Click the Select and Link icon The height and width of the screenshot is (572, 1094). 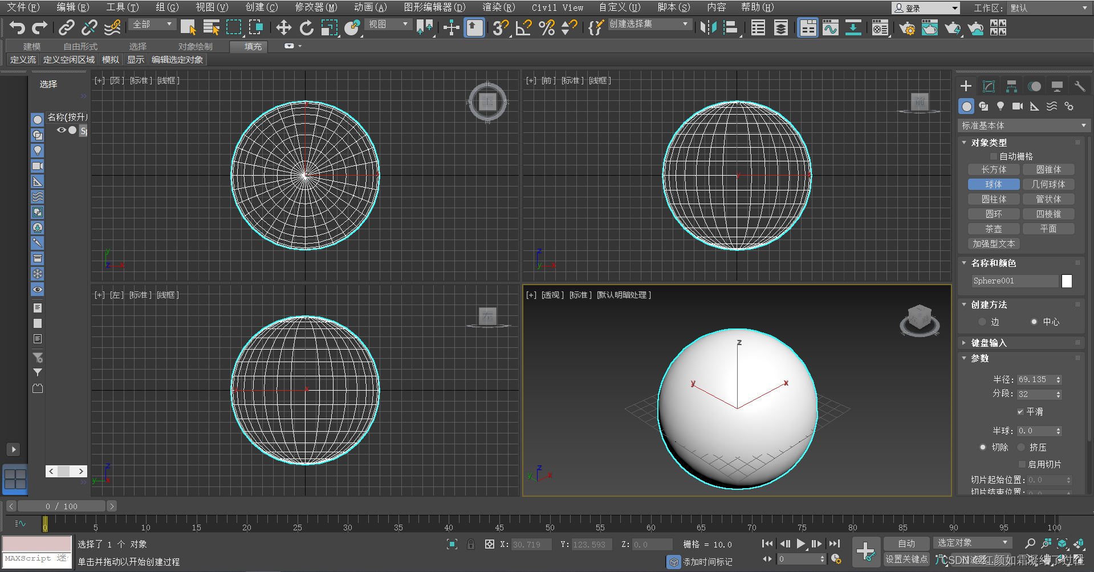pyautogui.click(x=67, y=27)
